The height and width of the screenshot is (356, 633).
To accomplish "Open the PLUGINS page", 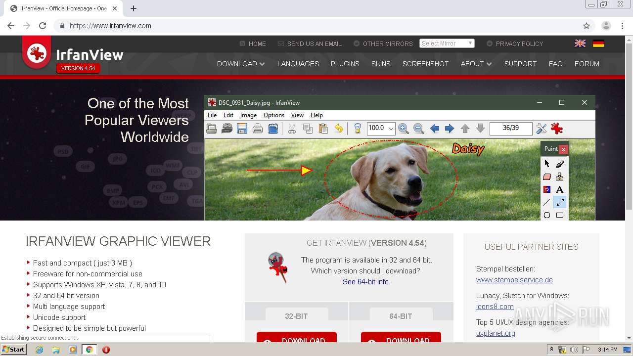I will point(345,64).
